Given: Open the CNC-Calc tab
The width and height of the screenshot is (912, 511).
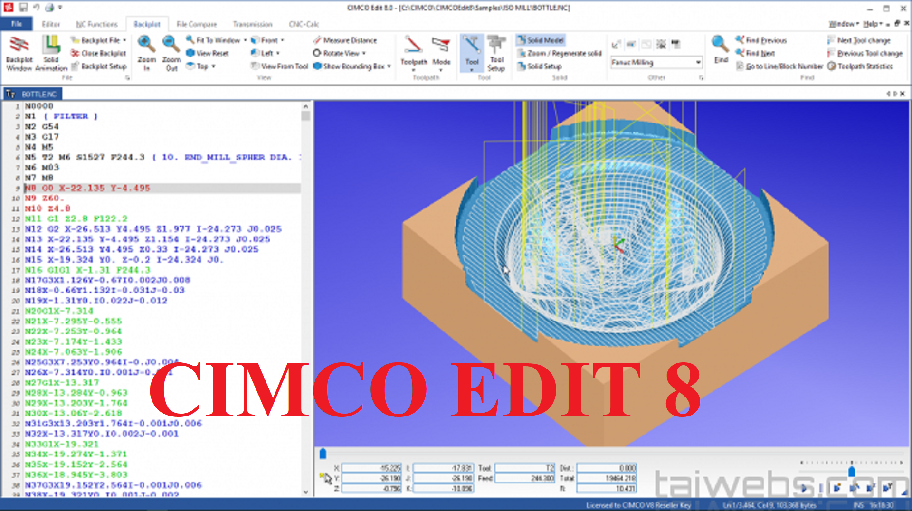Looking at the screenshot, I should (303, 24).
